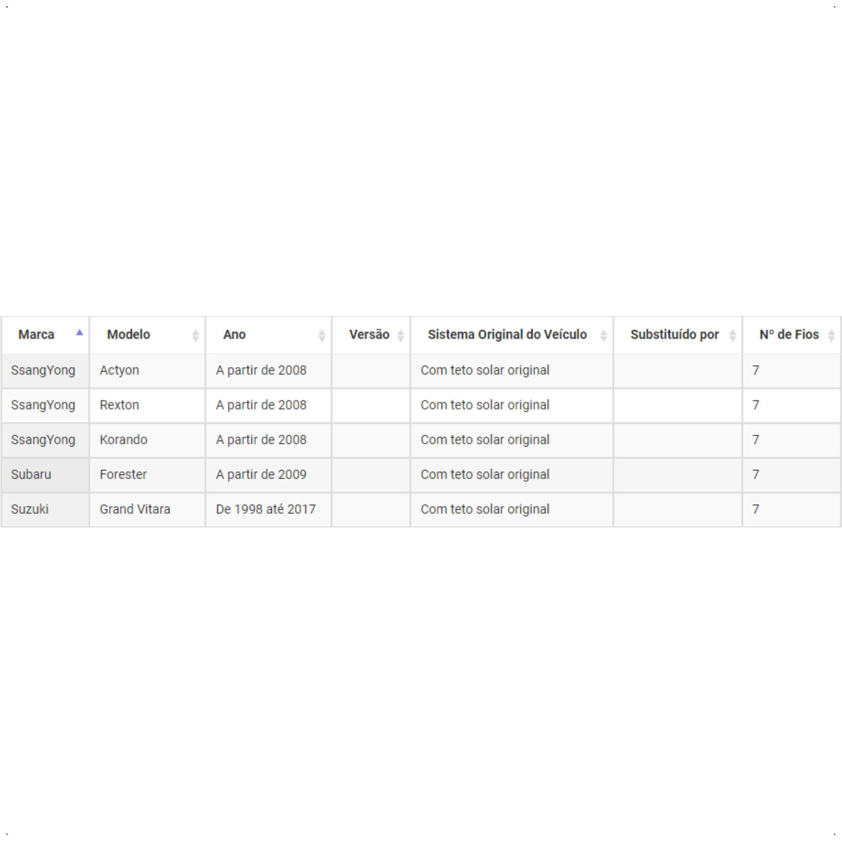
Task: Click the Versão column sort arrows icon
Action: click(x=400, y=335)
